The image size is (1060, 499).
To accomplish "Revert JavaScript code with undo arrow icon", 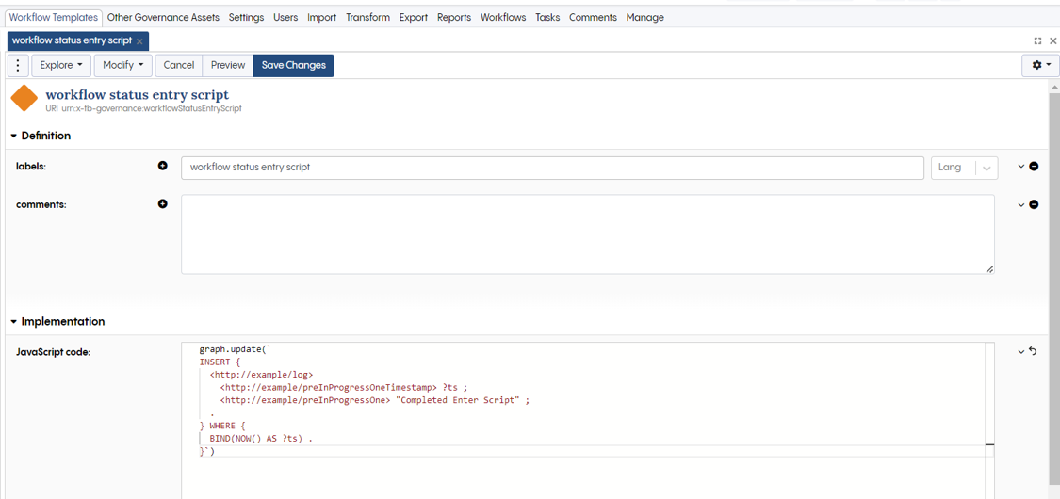I will click(1034, 351).
